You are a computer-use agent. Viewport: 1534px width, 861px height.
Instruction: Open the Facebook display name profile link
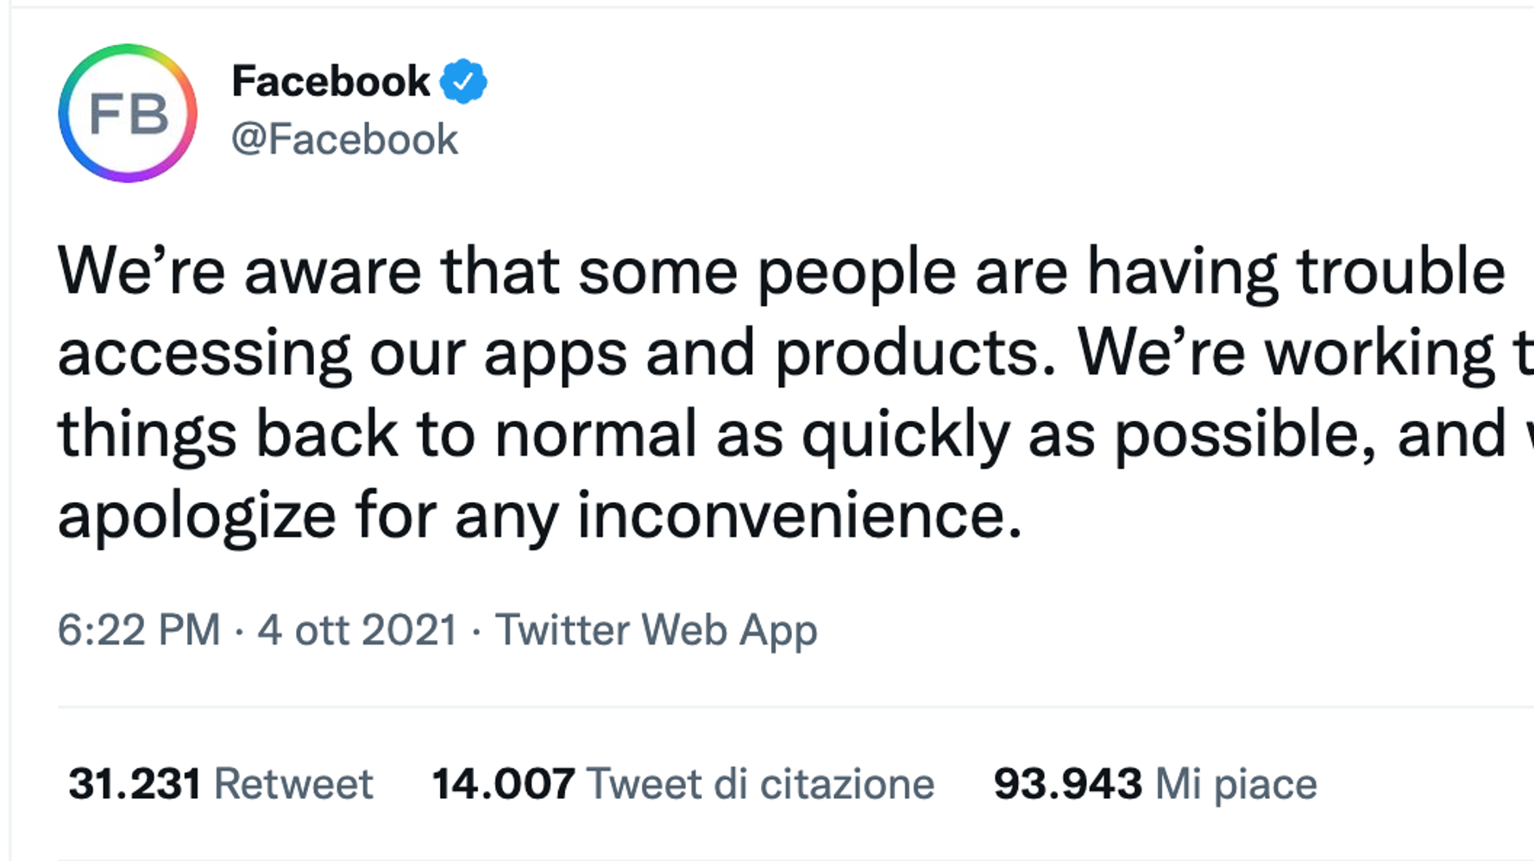[x=330, y=82]
